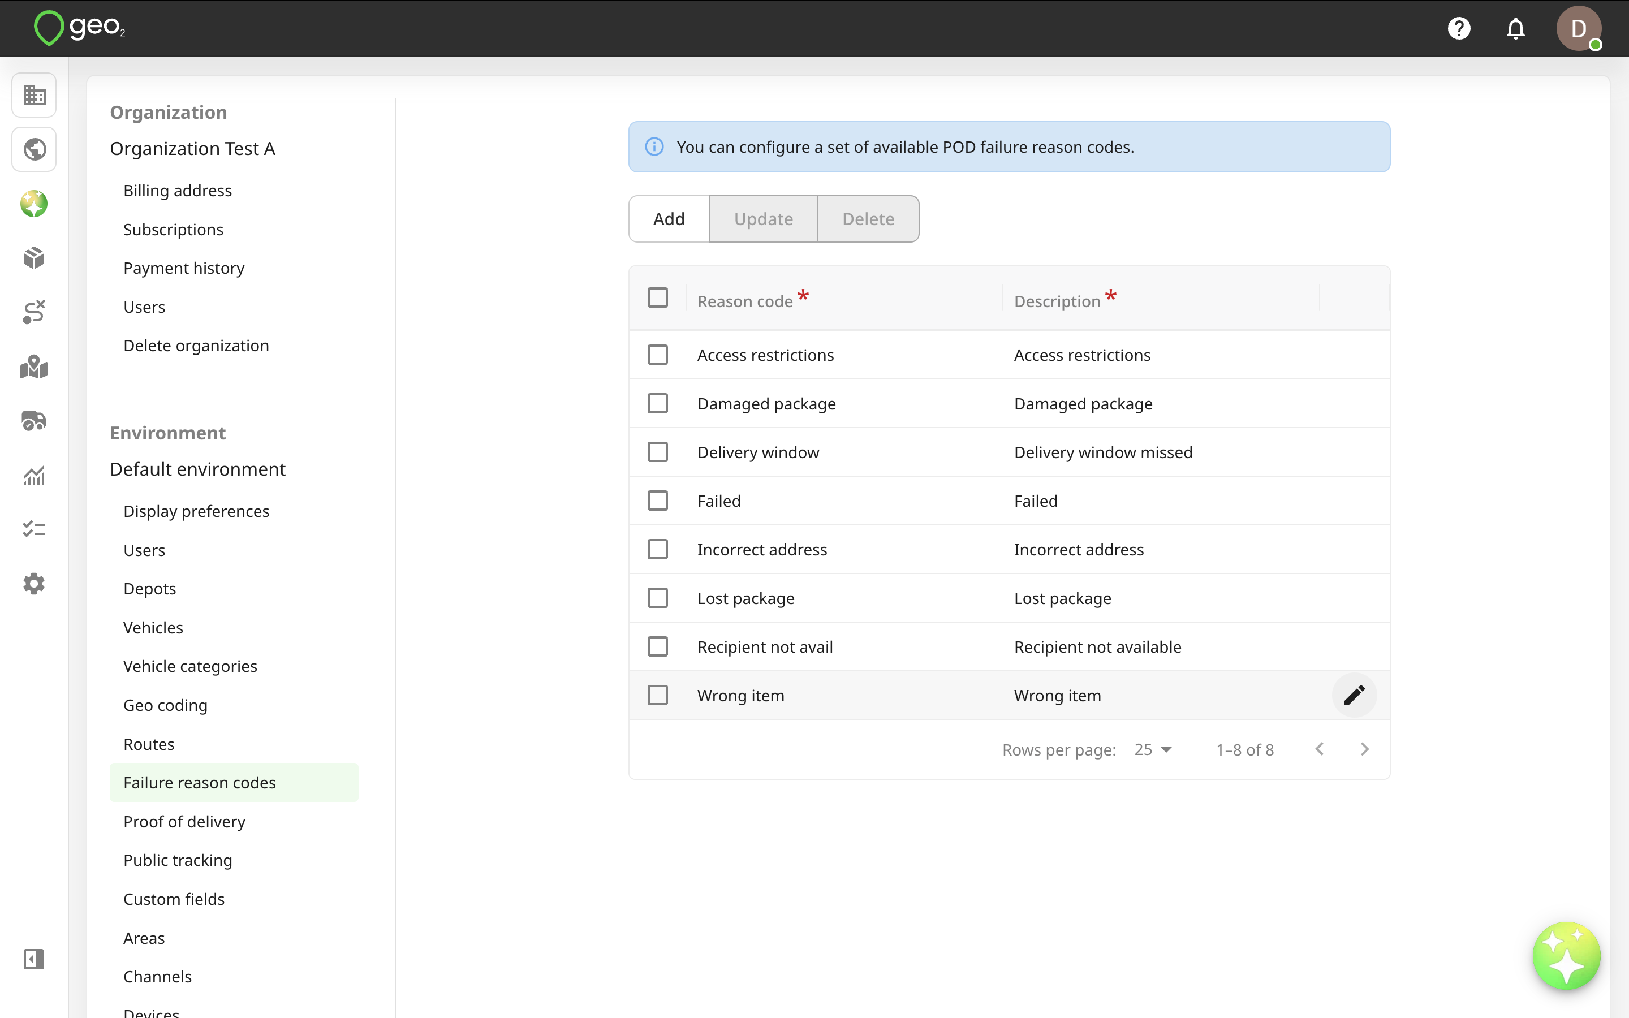The width and height of the screenshot is (1629, 1018).
Task: Click the Delete button
Action: [868, 219]
